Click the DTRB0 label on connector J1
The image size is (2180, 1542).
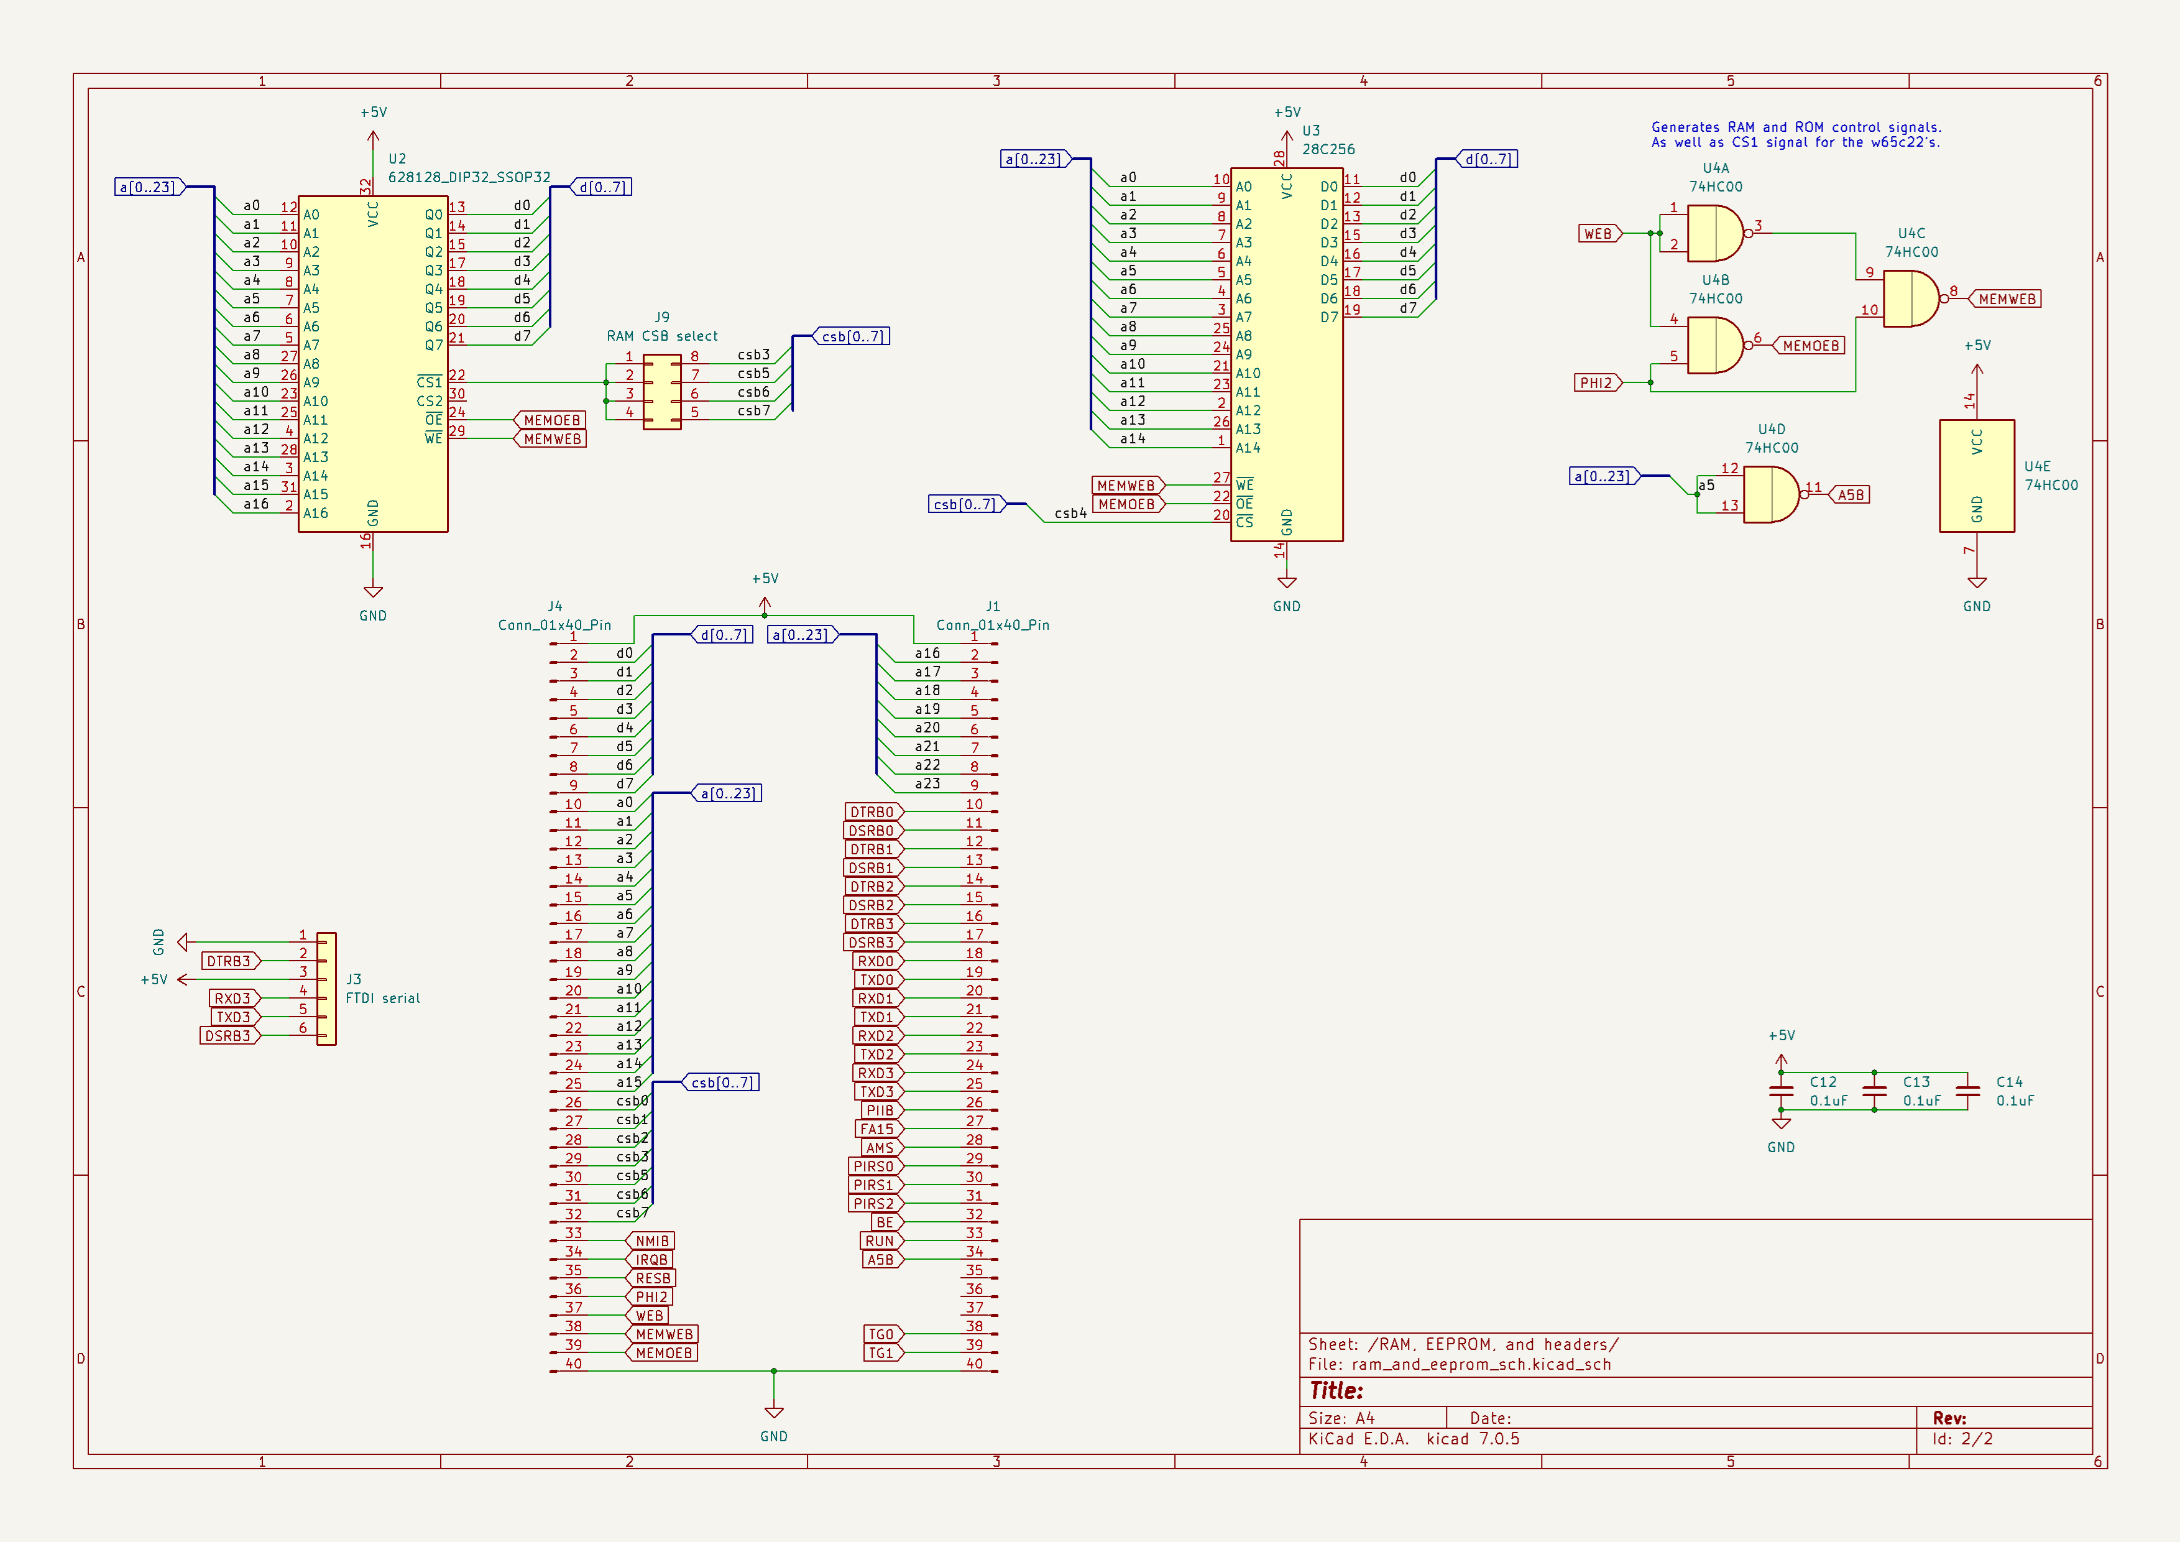(x=872, y=812)
